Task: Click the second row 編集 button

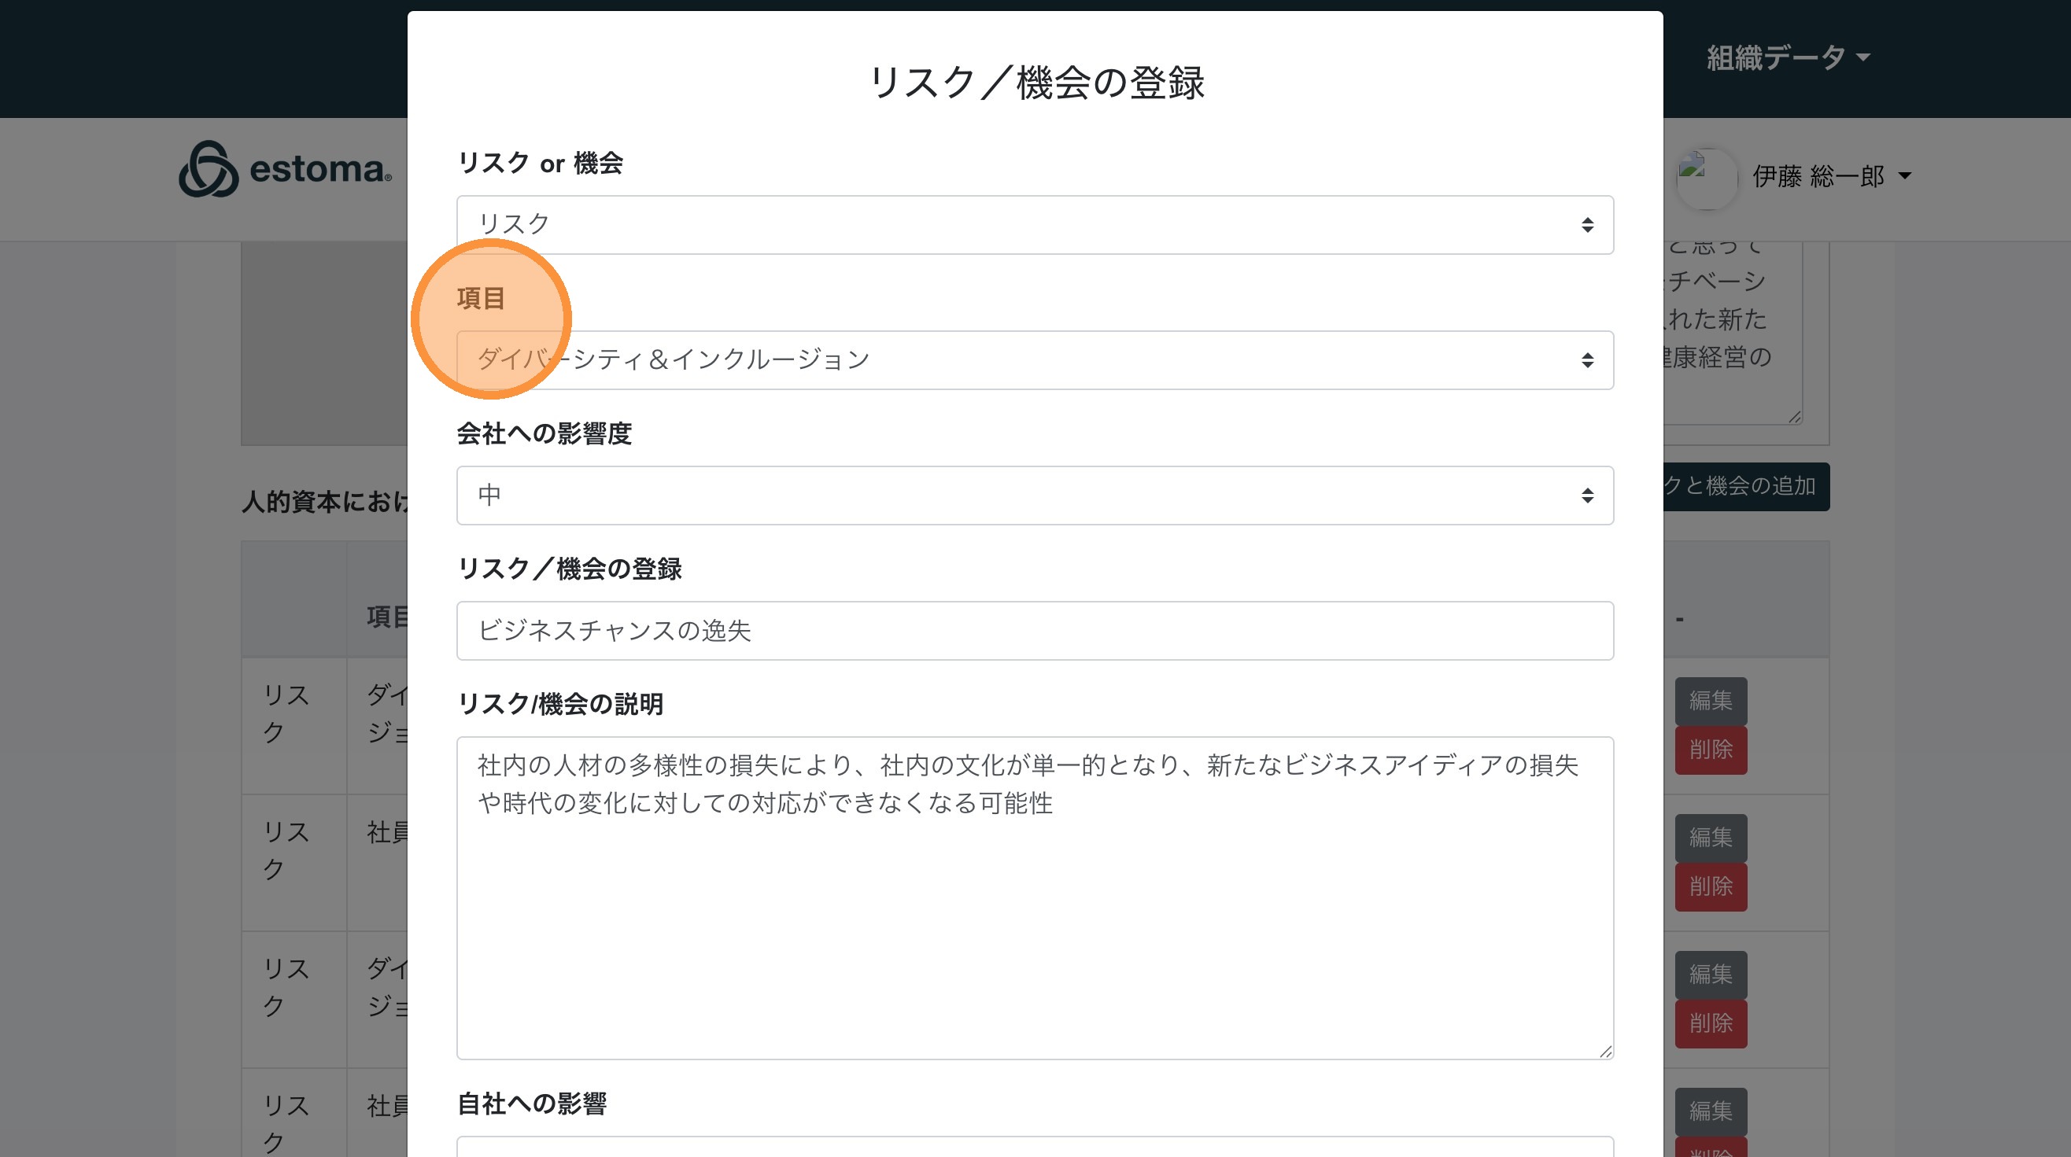Action: point(1710,837)
